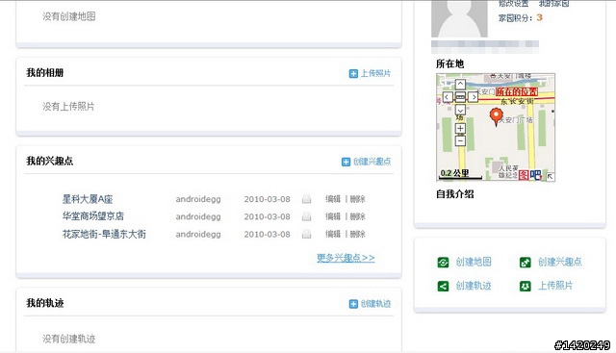
Task: Zoom out the map with the minus button
Action: point(460,140)
